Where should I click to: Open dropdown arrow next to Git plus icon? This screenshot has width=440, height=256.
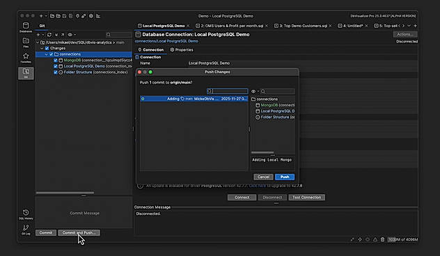click(43, 35)
